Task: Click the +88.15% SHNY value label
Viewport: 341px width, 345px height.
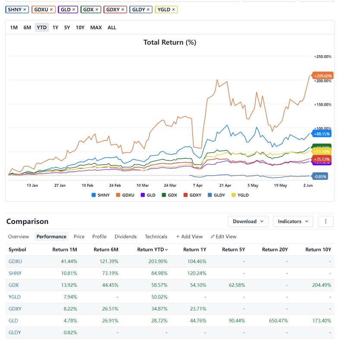Action: [322, 134]
